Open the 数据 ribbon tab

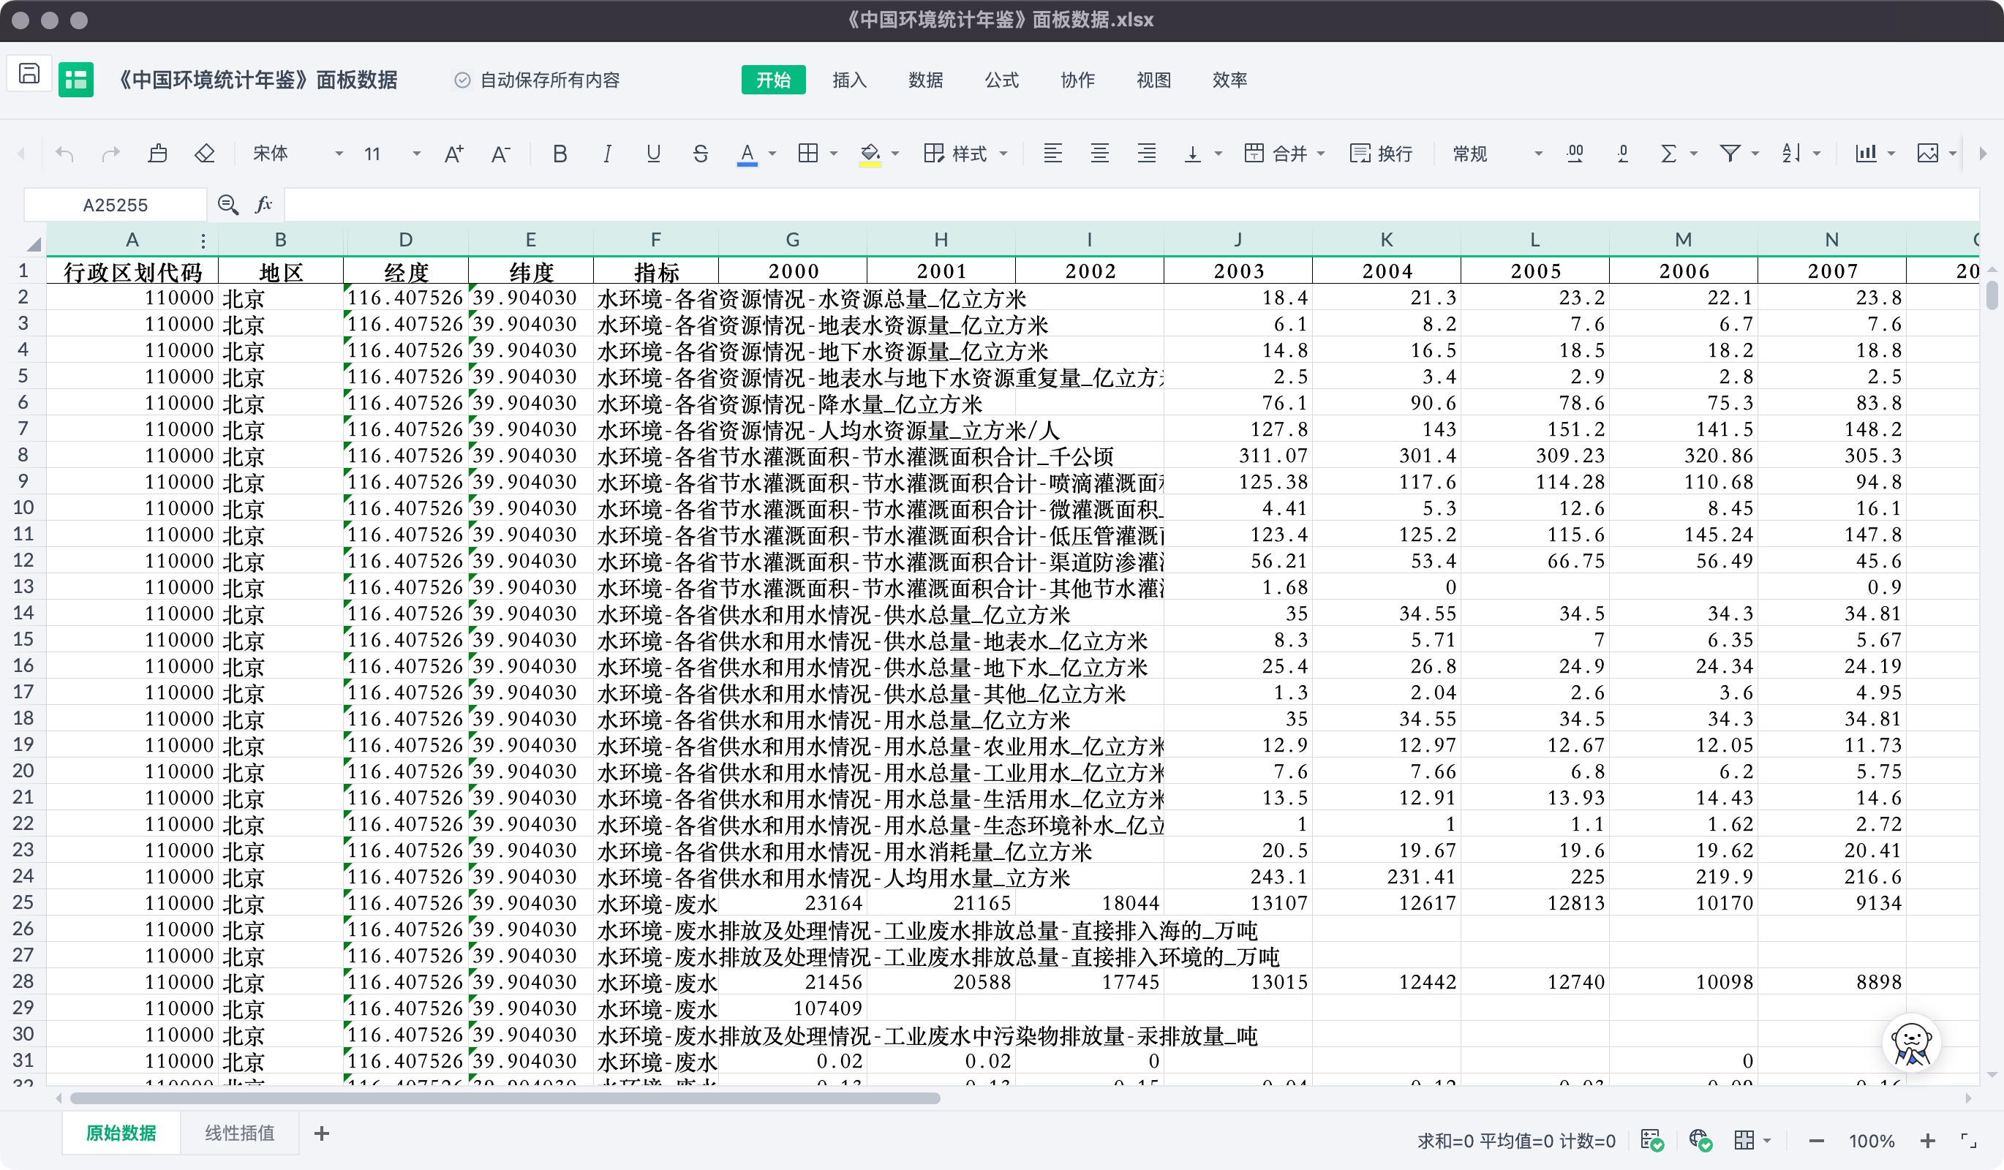coord(926,80)
